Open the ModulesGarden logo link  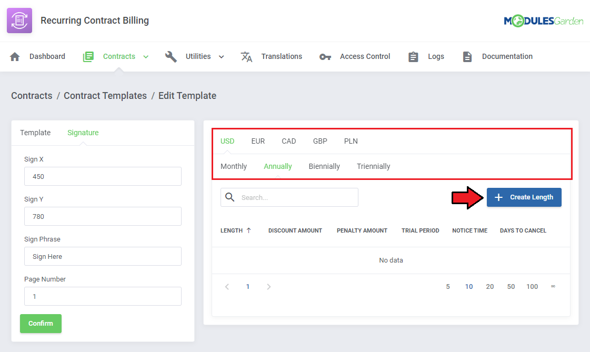pyautogui.click(x=543, y=21)
